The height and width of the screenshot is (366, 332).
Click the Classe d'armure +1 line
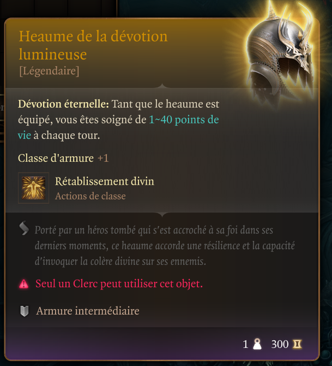63,158
